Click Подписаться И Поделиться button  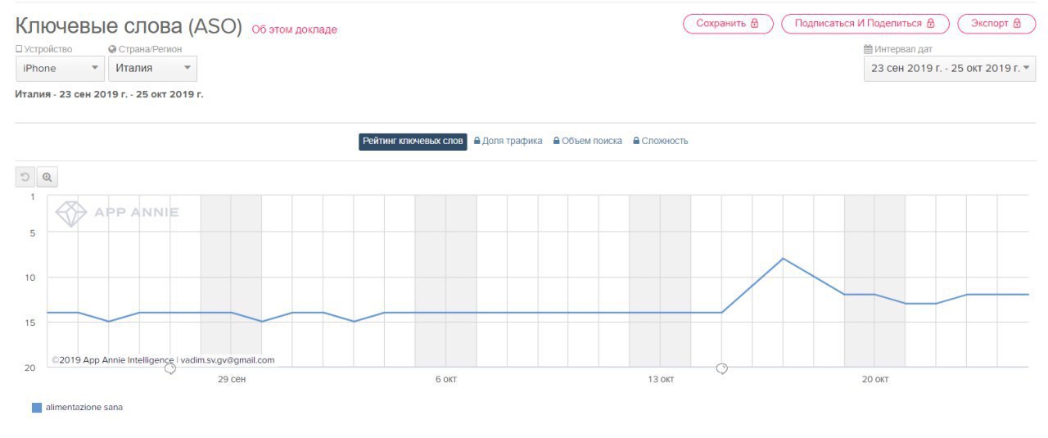coord(865,24)
